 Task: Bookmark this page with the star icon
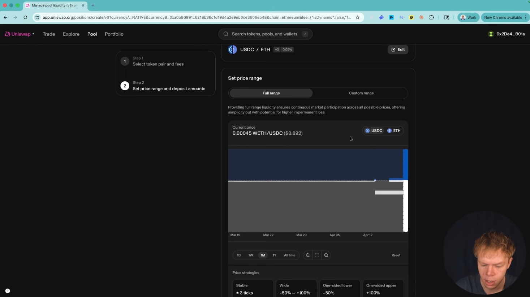click(358, 17)
